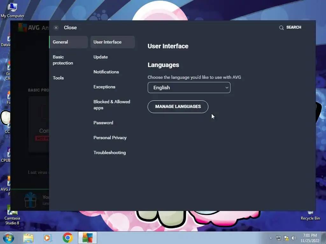Click the gift icon in AVG window
Viewport: 326px width, 244px height.
point(30,200)
